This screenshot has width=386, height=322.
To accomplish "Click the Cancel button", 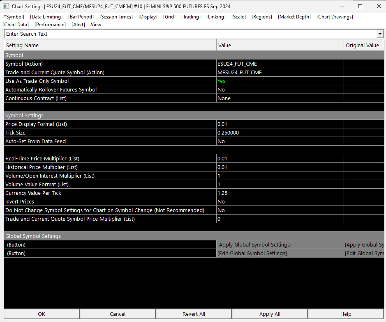I will click(x=118, y=314).
